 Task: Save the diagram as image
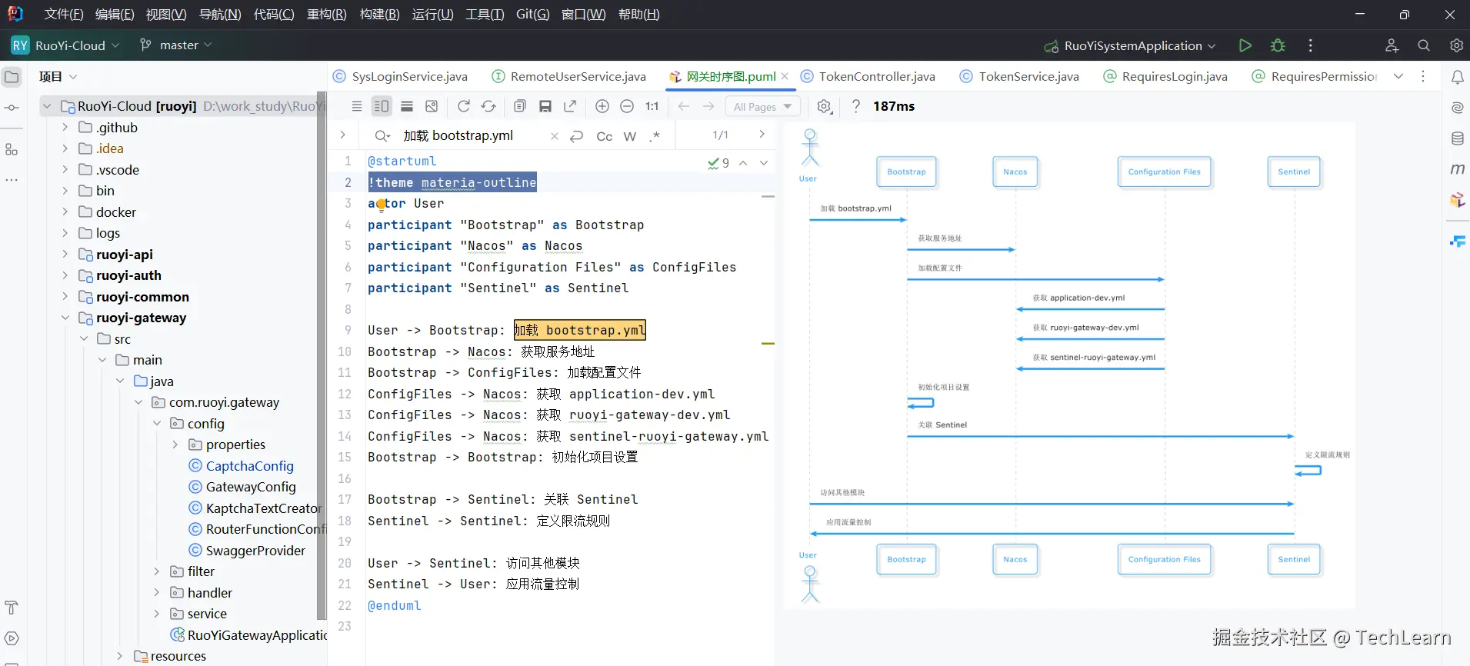[545, 106]
